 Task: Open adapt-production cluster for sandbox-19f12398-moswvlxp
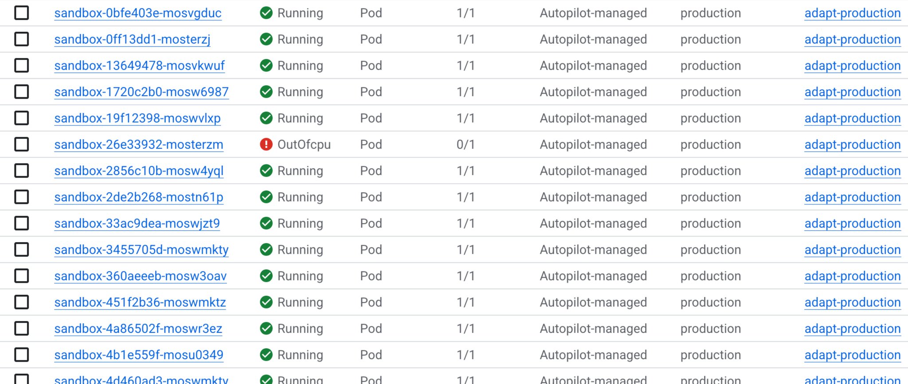click(853, 118)
